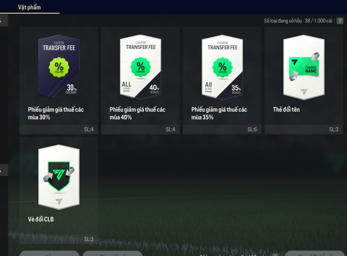This screenshot has height=256, width=347.
Task: Collapse the top-left sidebar arrow
Action: point(4,21)
